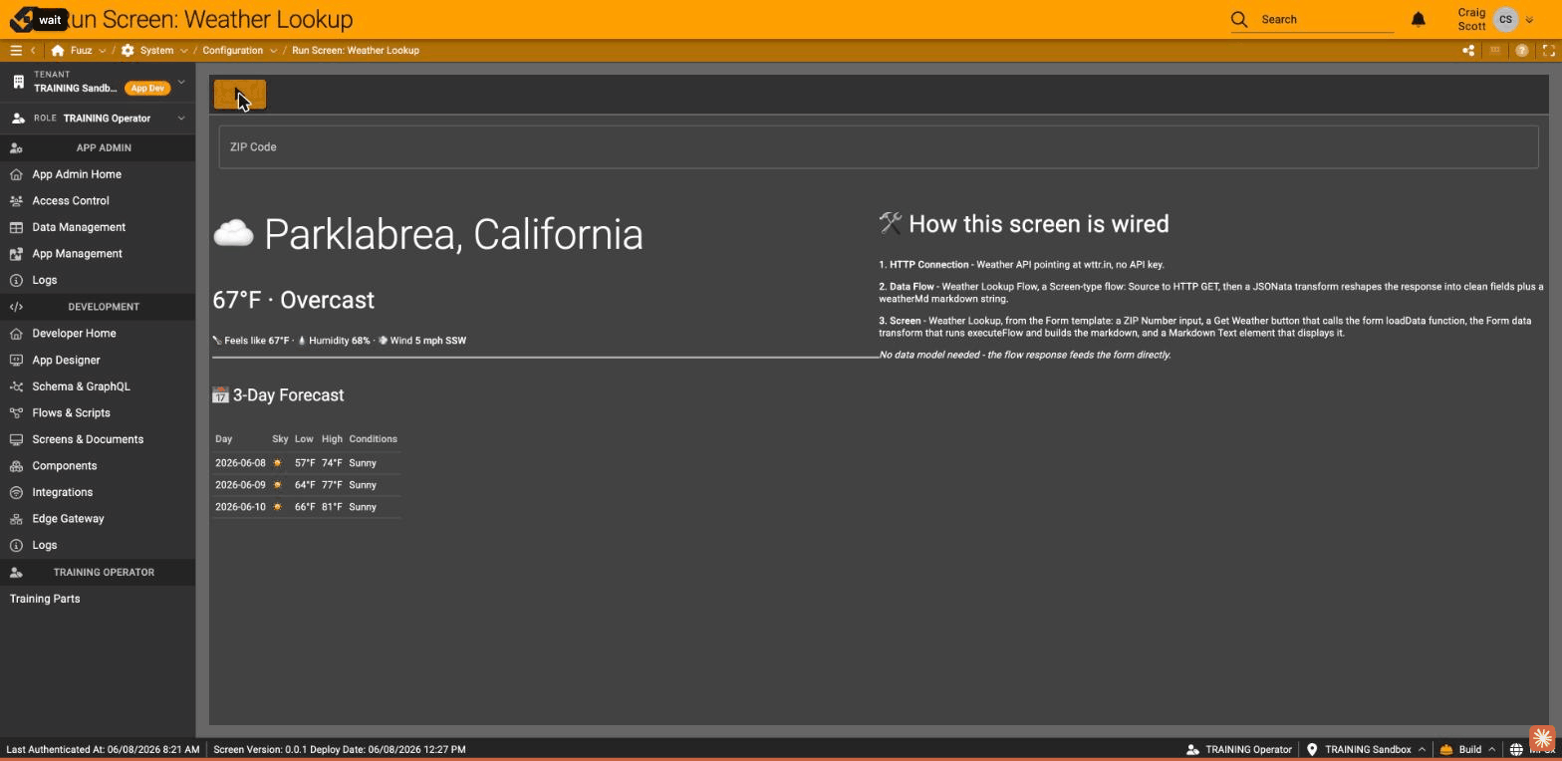Click the orange Get Weather button
Screen dimensions: 1562x761
[240, 95]
